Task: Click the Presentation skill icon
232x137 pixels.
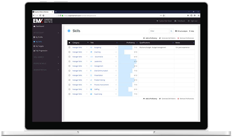Action: click(x=91, y=75)
